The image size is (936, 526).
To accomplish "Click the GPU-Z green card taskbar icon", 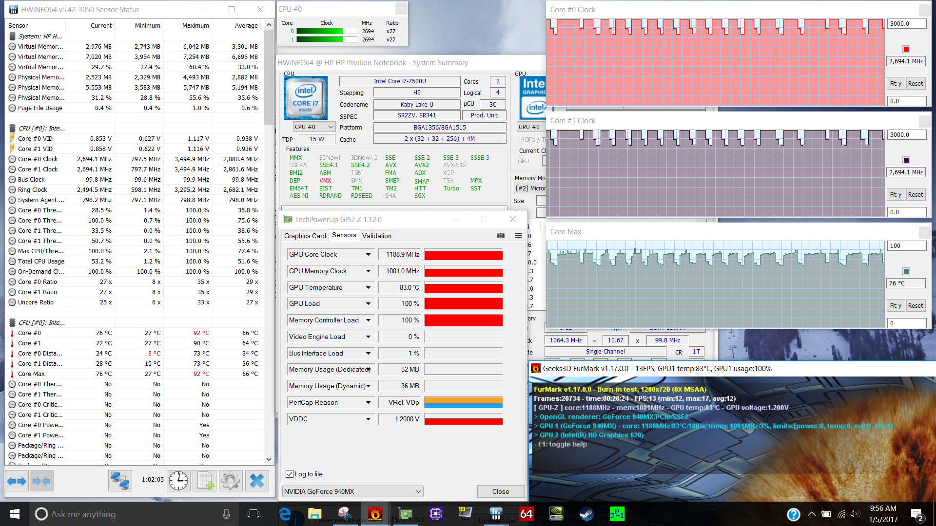I will 406,514.
